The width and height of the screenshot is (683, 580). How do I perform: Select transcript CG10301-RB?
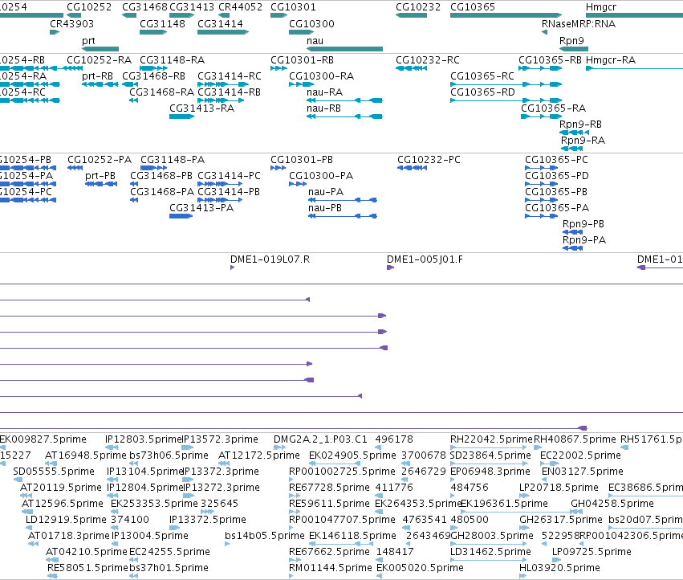point(278,68)
